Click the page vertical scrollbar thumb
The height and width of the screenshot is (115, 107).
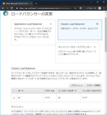(106, 34)
